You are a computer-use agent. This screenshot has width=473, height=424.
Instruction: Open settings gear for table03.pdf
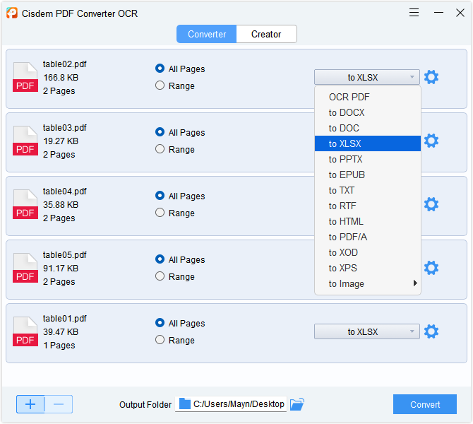pyautogui.click(x=431, y=141)
